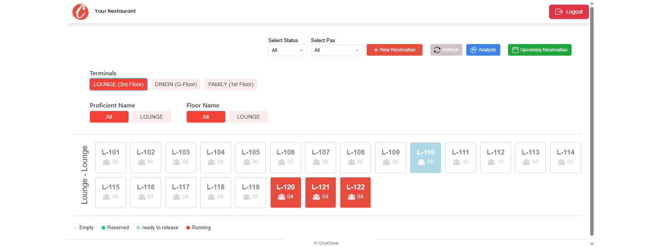The height and width of the screenshot is (247, 661).
Task: Click the guests icon on table L-110
Action: tap(421, 162)
